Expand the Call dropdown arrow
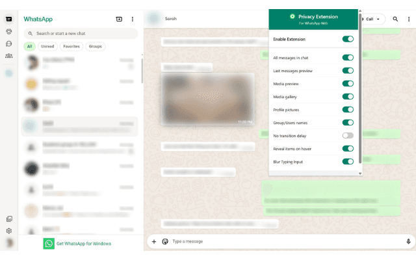 click(x=378, y=19)
